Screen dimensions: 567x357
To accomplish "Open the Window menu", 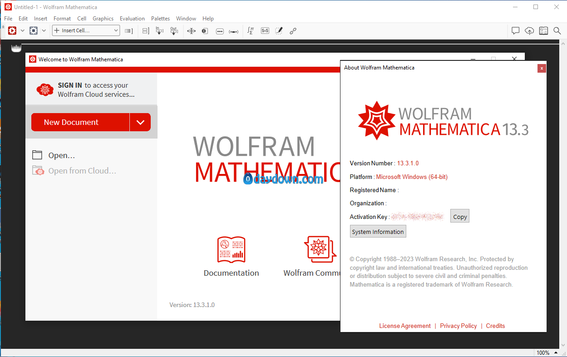I will (186, 19).
